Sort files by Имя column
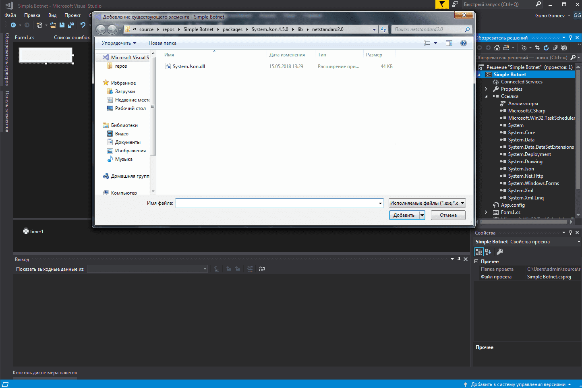582x388 pixels. [x=169, y=55]
